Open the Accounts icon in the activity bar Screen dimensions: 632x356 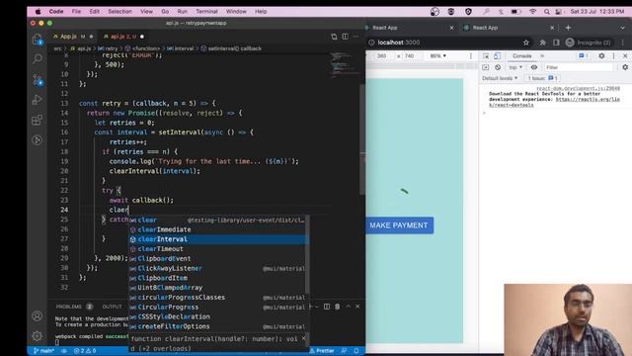coord(38,315)
